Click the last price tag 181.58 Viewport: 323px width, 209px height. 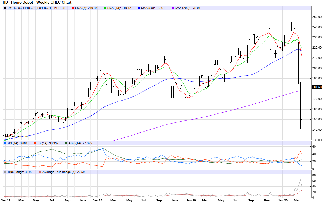click(x=317, y=87)
